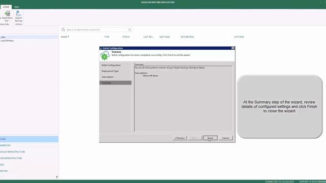Clear the search field with the X icon

tap(129, 29)
